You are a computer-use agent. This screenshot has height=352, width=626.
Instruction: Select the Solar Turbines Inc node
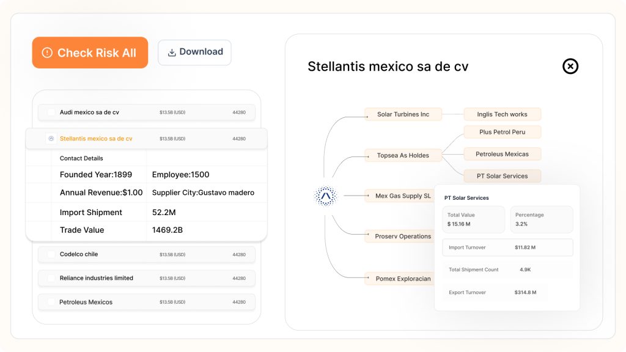point(403,114)
